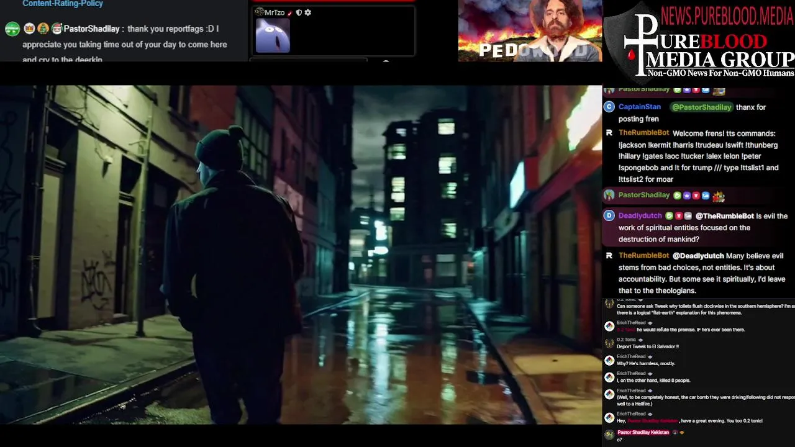Click CaptainStan's blue C avatar

pos(609,107)
